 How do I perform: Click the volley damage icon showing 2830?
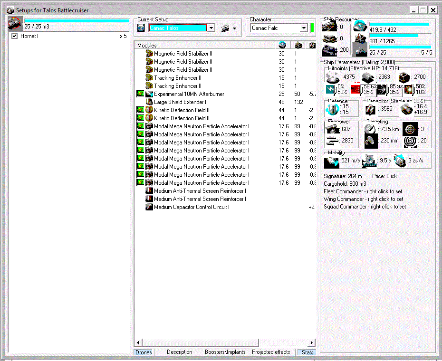(332, 141)
